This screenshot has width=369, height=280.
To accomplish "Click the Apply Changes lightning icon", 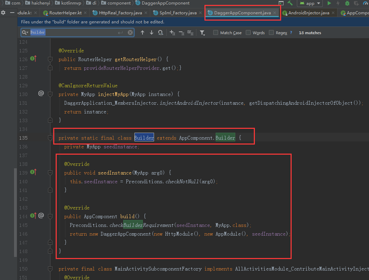I will [x=338, y=3].
